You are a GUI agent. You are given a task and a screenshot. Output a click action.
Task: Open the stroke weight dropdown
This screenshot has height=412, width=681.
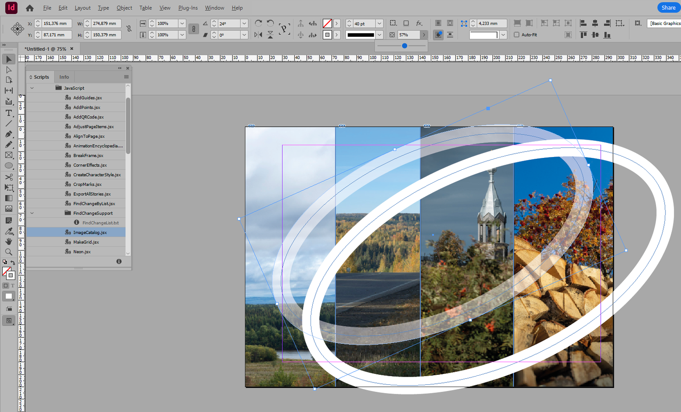coord(380,23)
